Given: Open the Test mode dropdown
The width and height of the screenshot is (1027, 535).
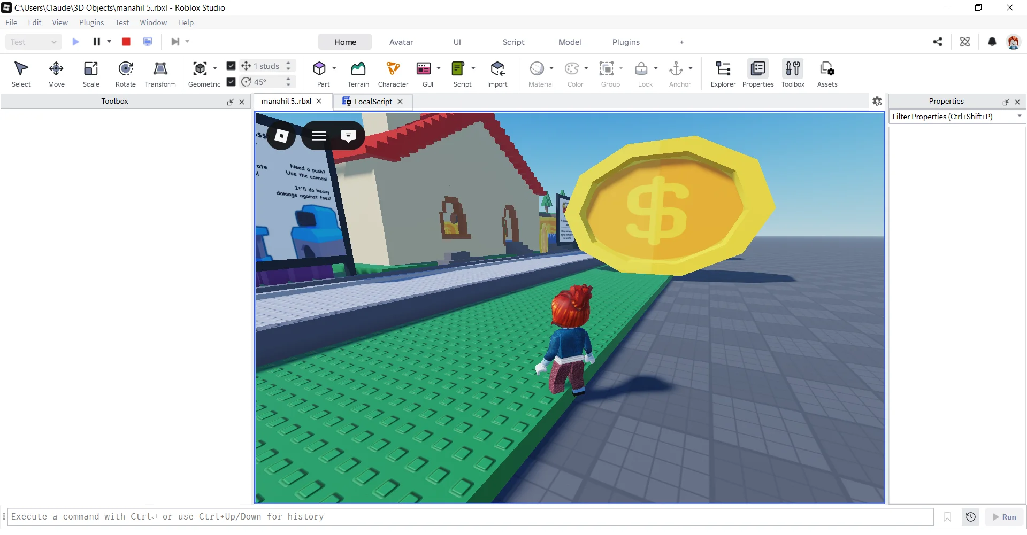Looking at the screenshot, I should (x=33, y=42).
